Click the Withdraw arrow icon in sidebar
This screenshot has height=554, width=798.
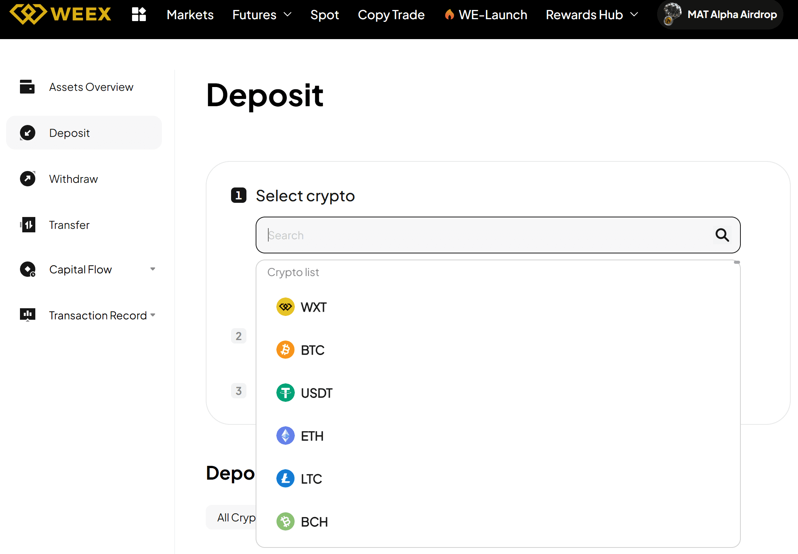[x=27, y=179]
